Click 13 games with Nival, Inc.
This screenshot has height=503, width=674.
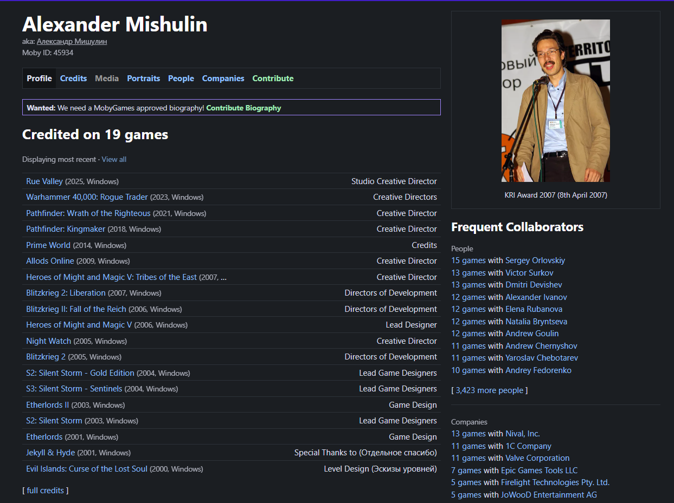(x=468, y=434)
